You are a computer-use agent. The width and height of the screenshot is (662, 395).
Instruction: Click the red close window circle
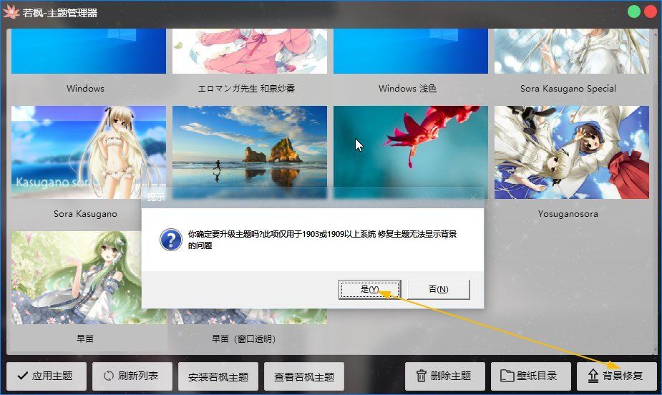[651, 11]
